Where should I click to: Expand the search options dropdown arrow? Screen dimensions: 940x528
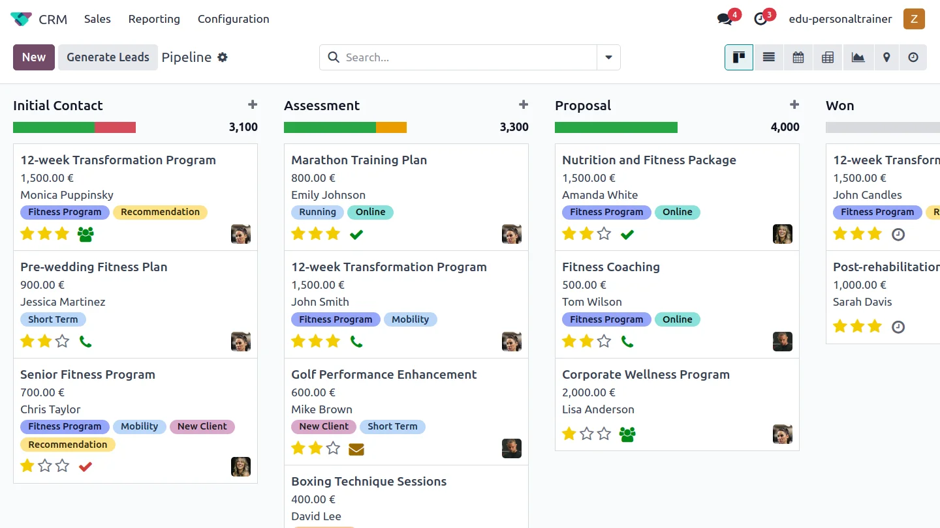click(x=608, y=57)
